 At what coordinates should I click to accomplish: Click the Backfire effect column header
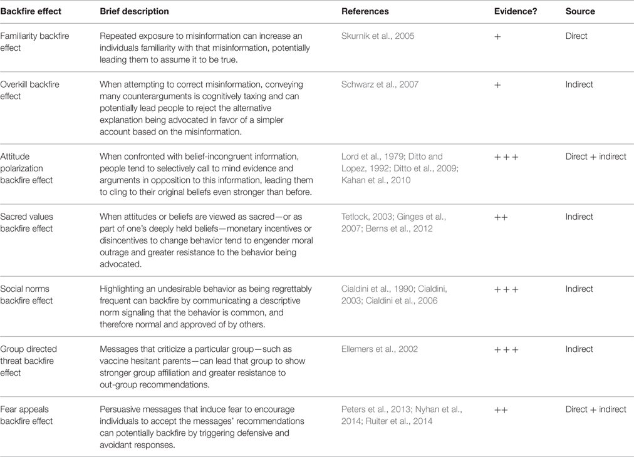click(31, 11)
